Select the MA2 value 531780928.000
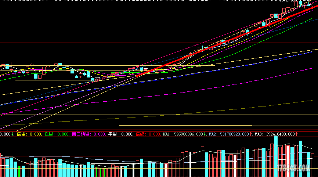 click(x=234, y=134)
